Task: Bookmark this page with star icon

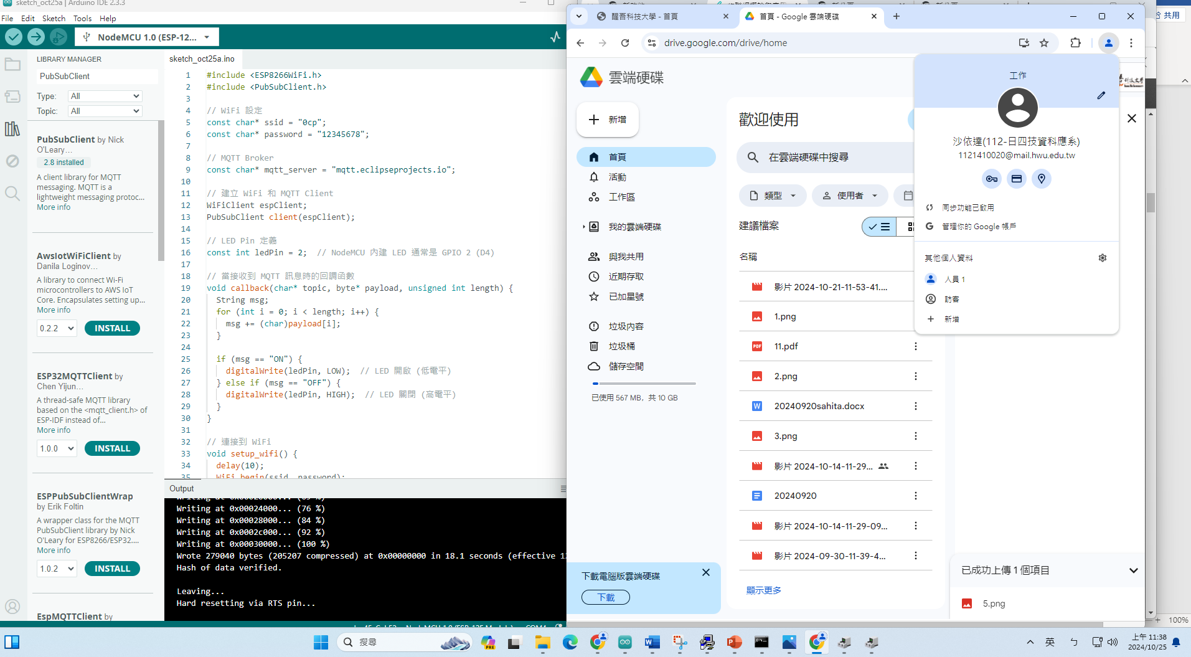Action: click(1044, 43)
